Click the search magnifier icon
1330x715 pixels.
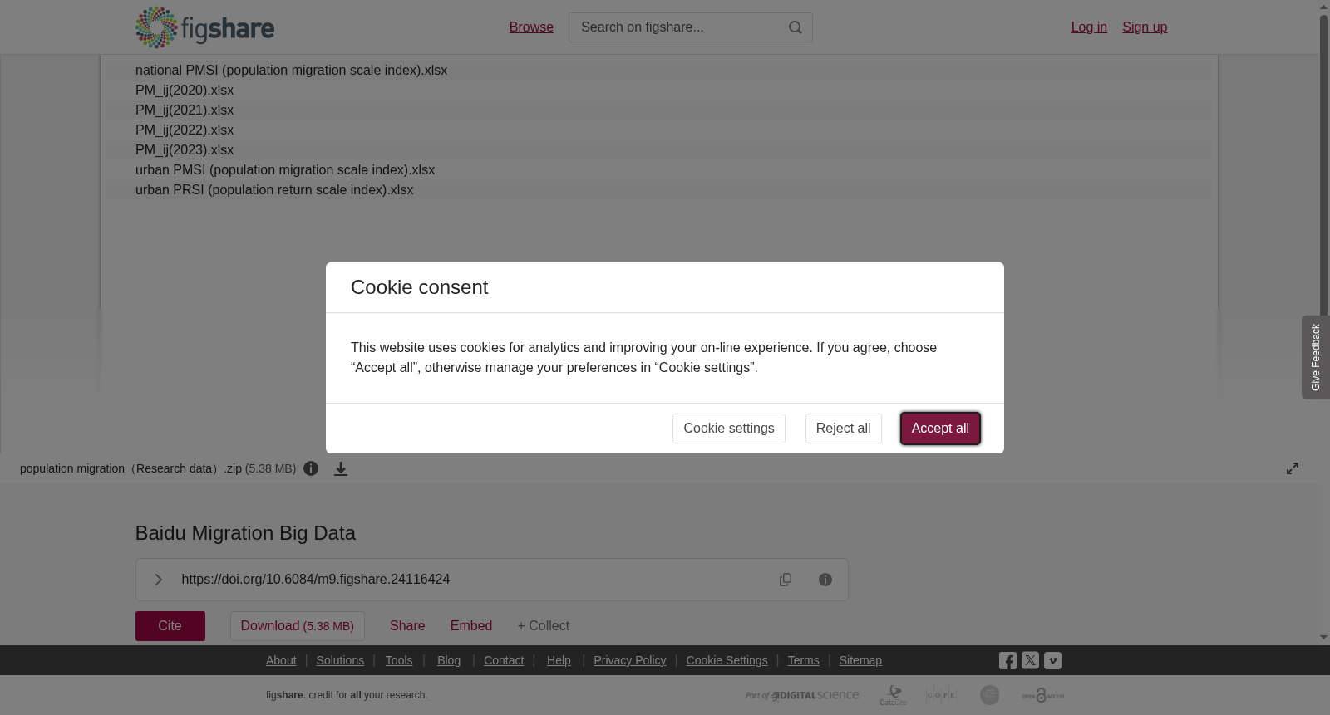[x=796, y=27]
